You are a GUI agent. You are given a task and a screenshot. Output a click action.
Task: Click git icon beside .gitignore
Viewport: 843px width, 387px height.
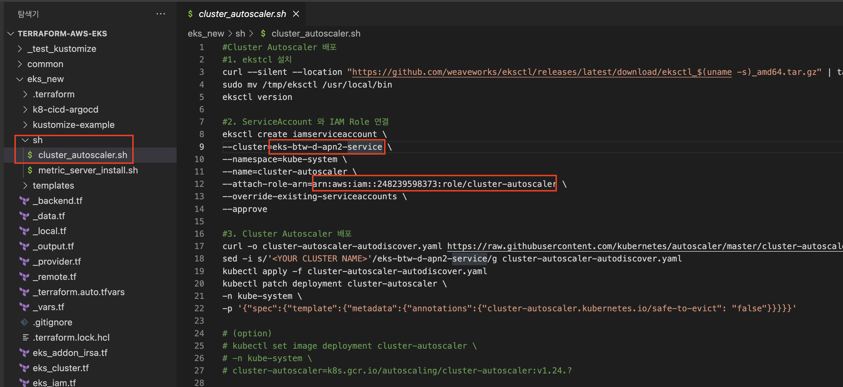pyautogui.click(x=24, y=322)
